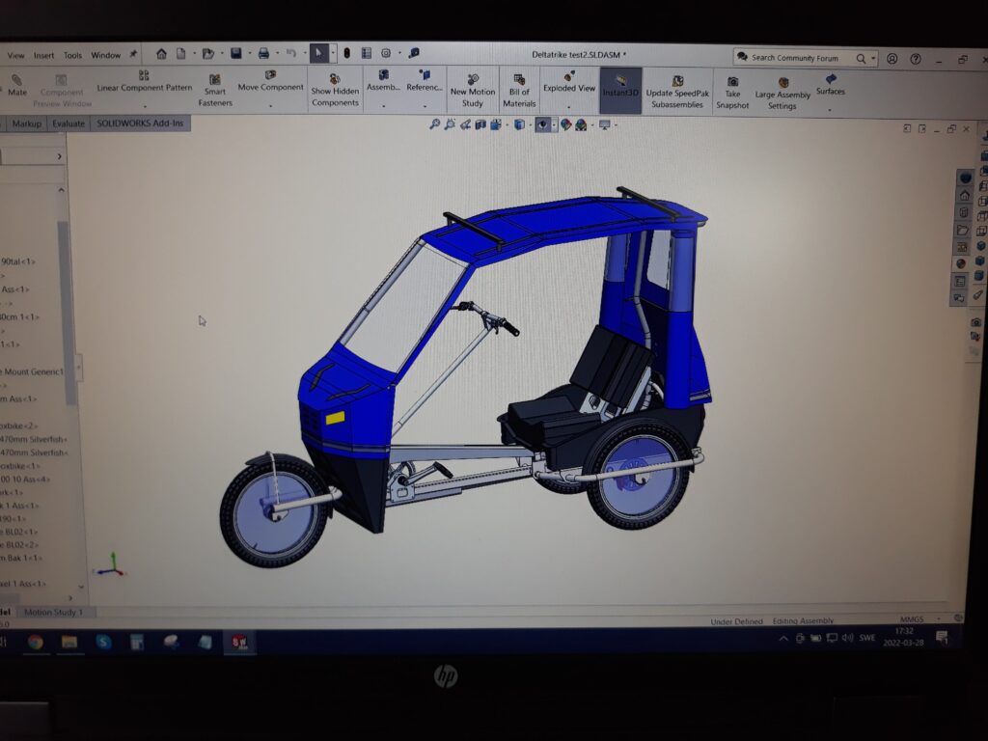Open Google Chrome from the taskbar
This screenshot has width=988, height=741.
(x=36, y=642)
